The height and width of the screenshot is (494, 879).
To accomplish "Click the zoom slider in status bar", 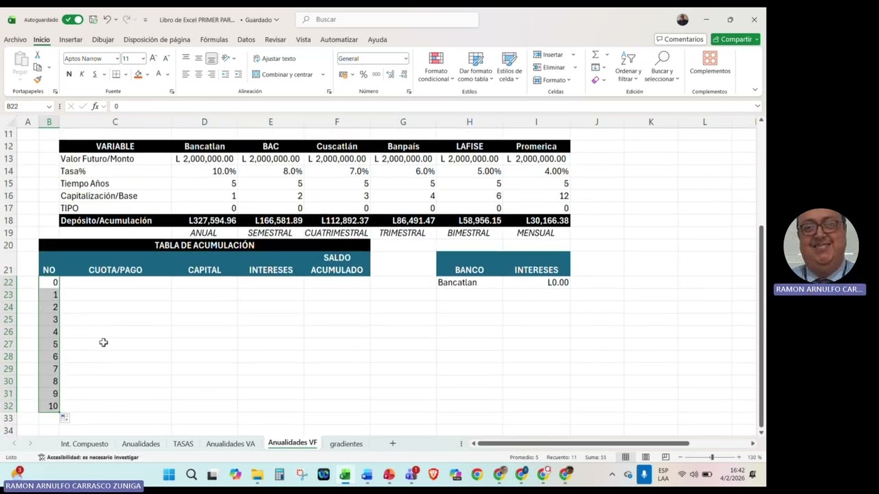I will [711, 457].
